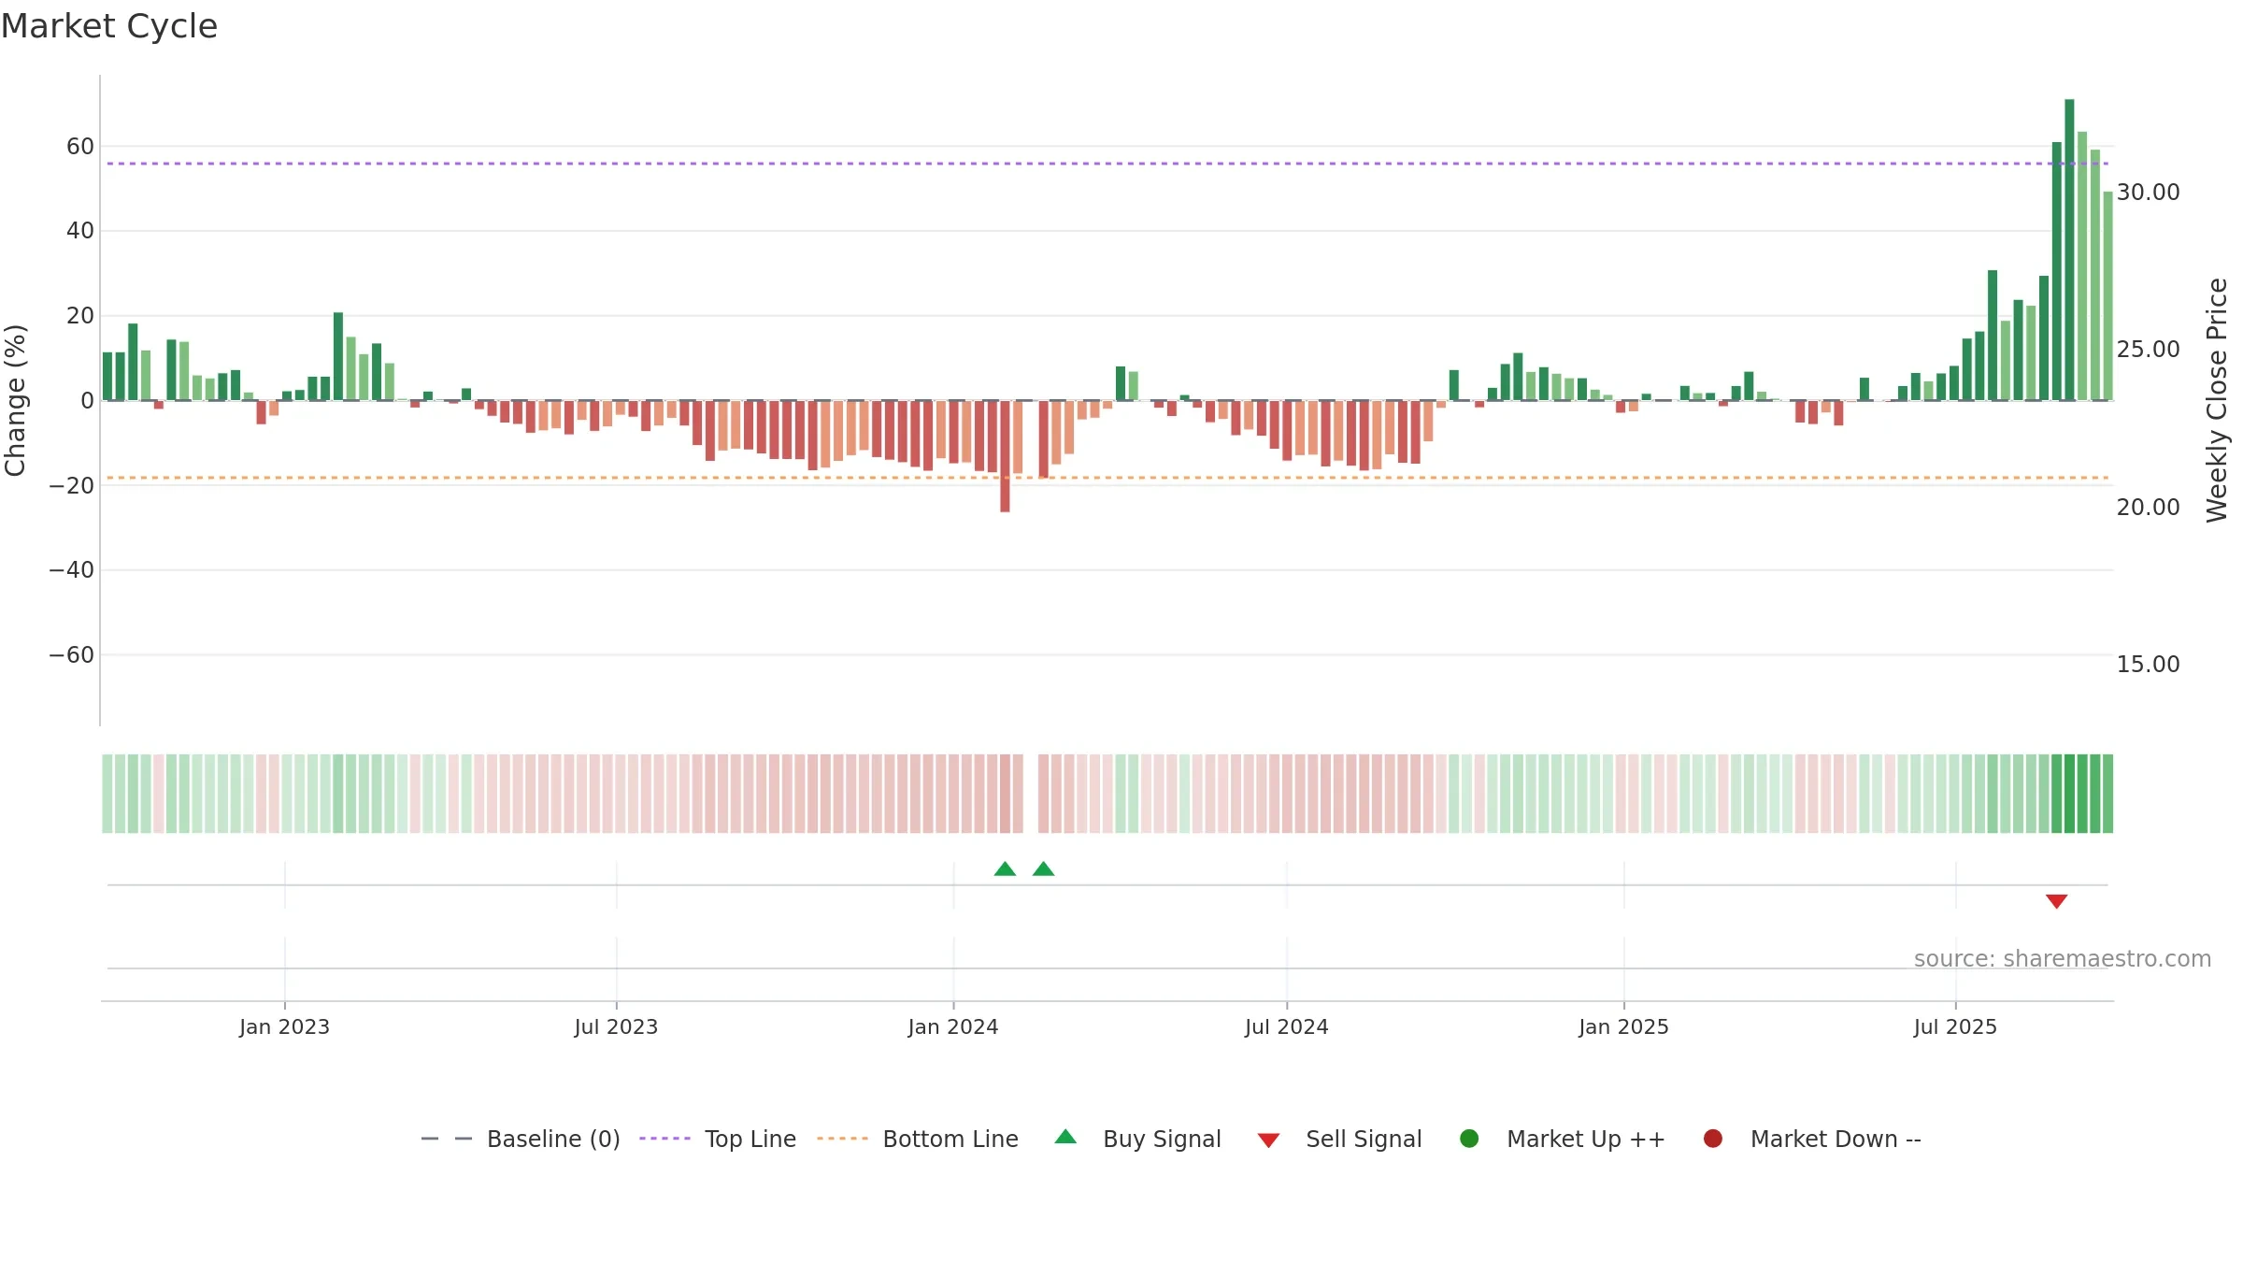
Task: Click the green Buy Signal triangle in legend
Action: pos(1065,1138)
